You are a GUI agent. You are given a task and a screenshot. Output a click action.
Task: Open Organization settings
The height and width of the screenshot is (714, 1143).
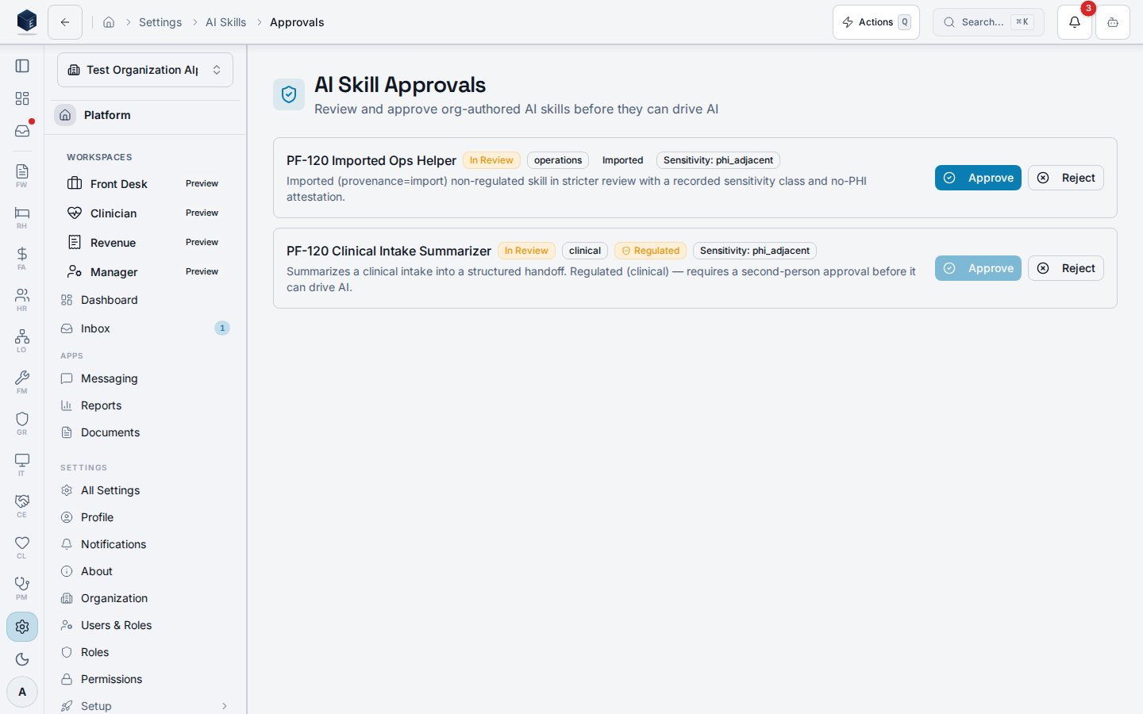point(145,598)
